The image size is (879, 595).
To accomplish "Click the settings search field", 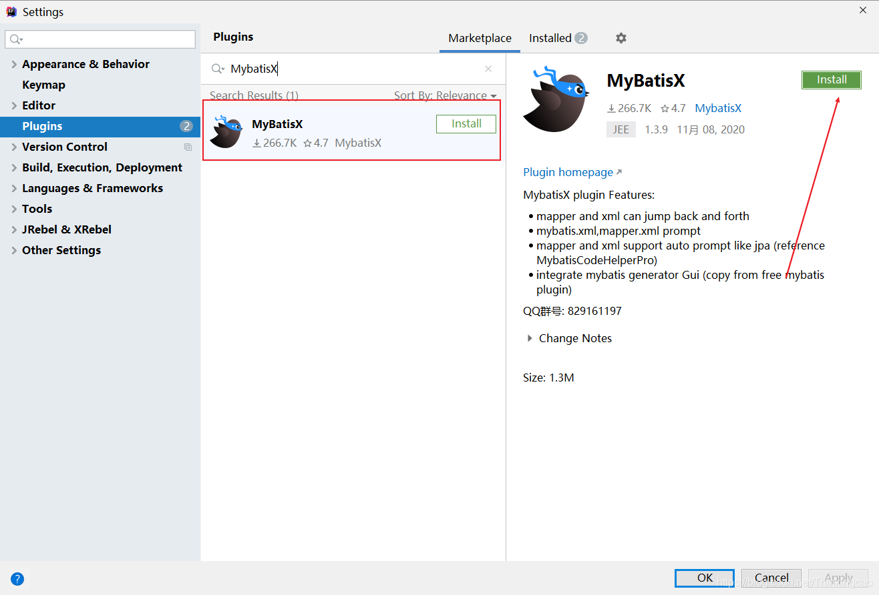I will coord(100,39).
